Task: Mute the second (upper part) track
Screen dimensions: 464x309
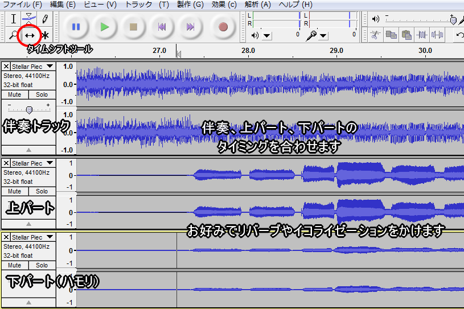Action: (14, 191)
